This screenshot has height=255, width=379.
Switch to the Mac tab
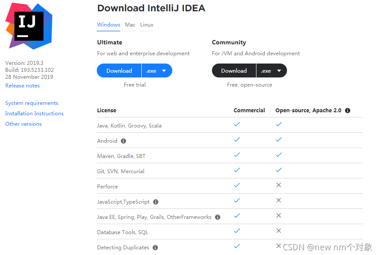click(x=130, y=25)
